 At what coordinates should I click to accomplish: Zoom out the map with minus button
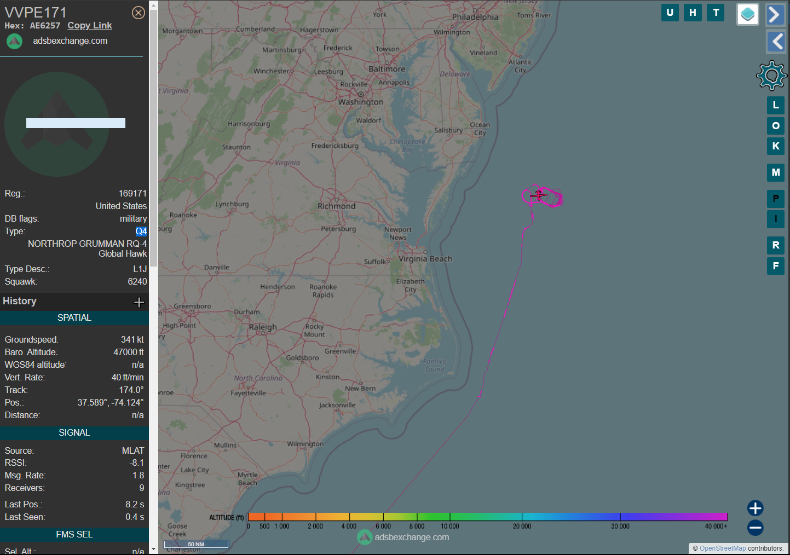[756, 528]
